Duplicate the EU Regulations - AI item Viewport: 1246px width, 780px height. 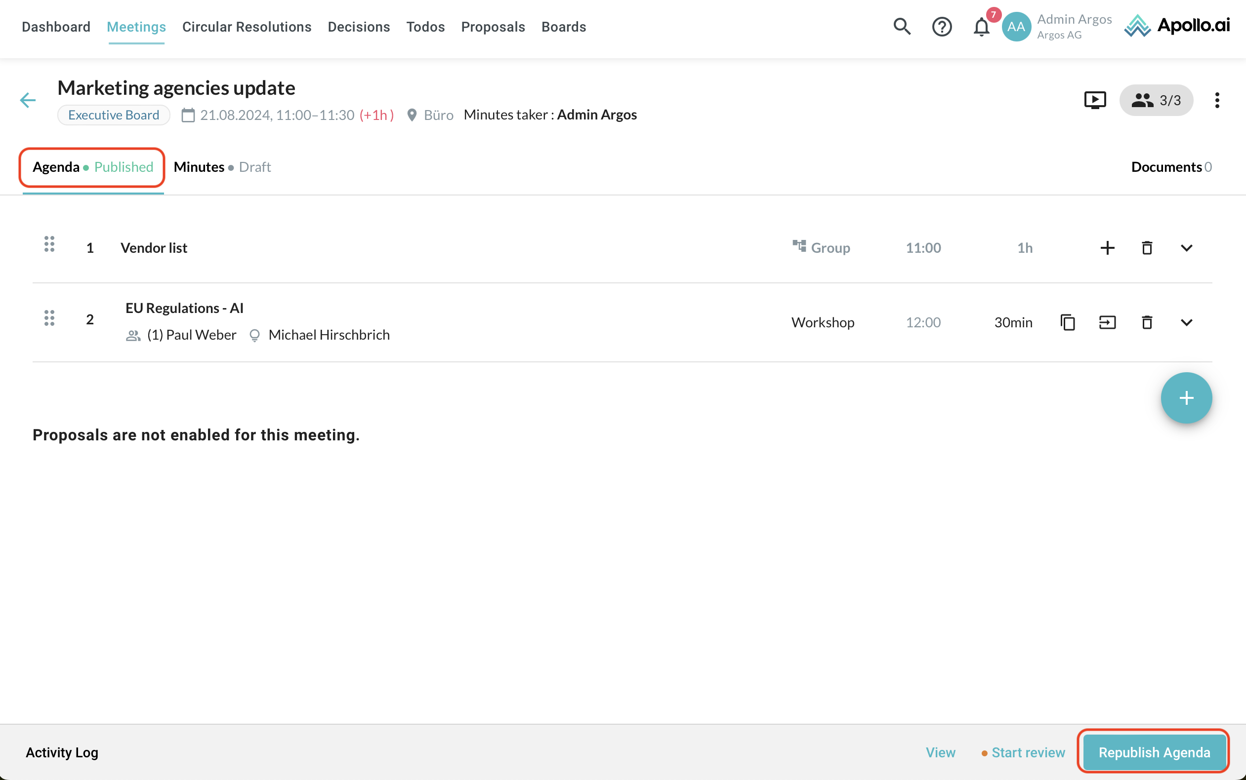(1068, 322)
